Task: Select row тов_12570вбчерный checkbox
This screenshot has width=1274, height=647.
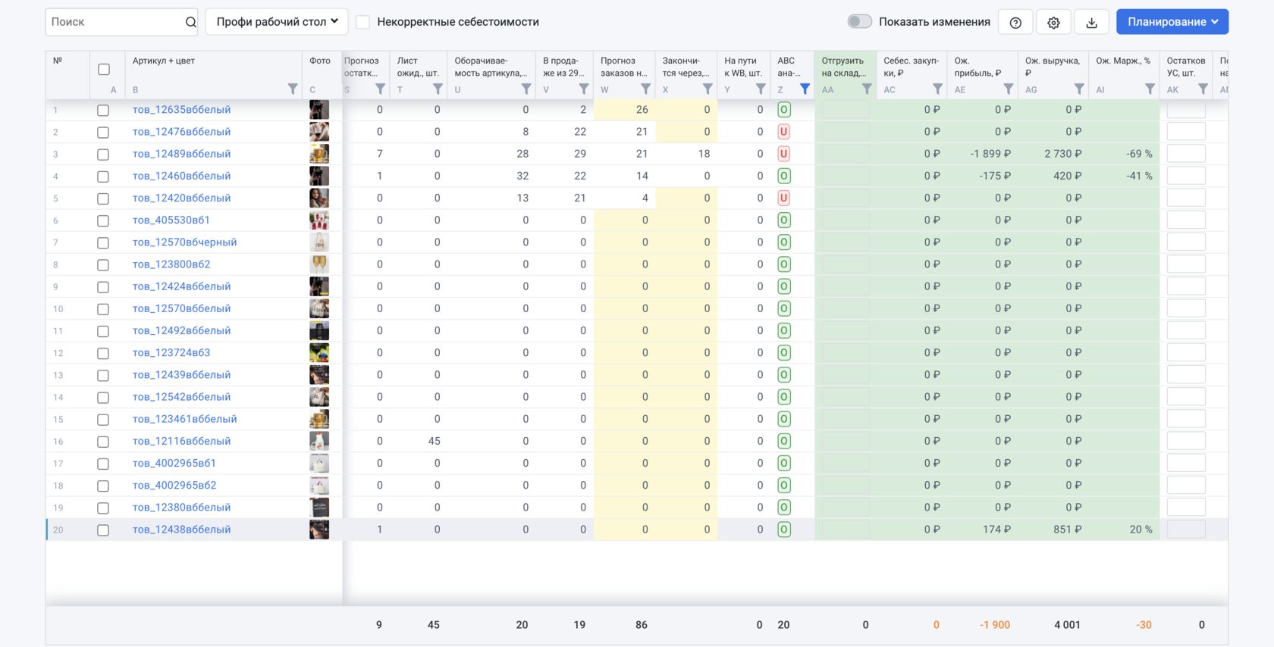Action: point(103,243)
